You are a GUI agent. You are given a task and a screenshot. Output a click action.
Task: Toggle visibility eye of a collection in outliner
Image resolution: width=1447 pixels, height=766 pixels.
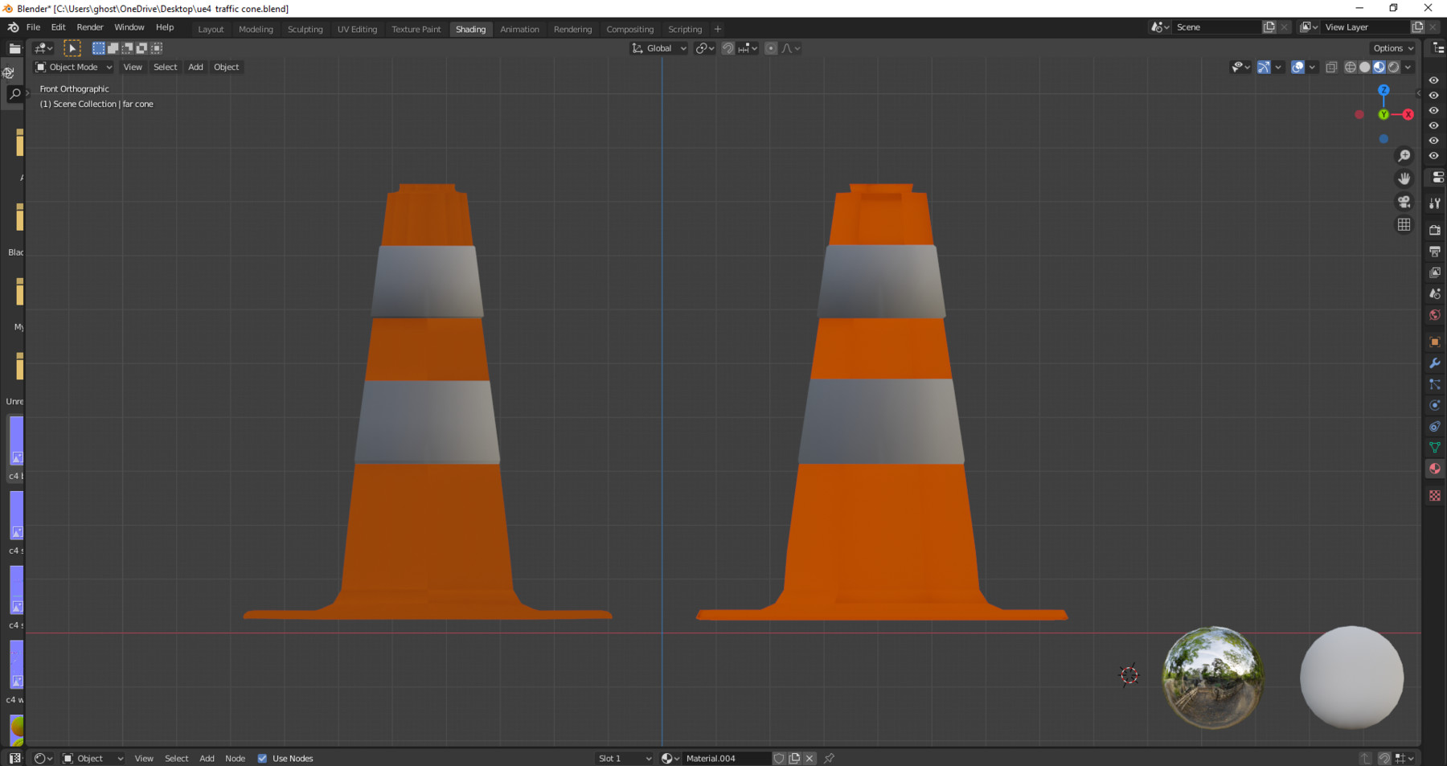[x=1434, y=80]
